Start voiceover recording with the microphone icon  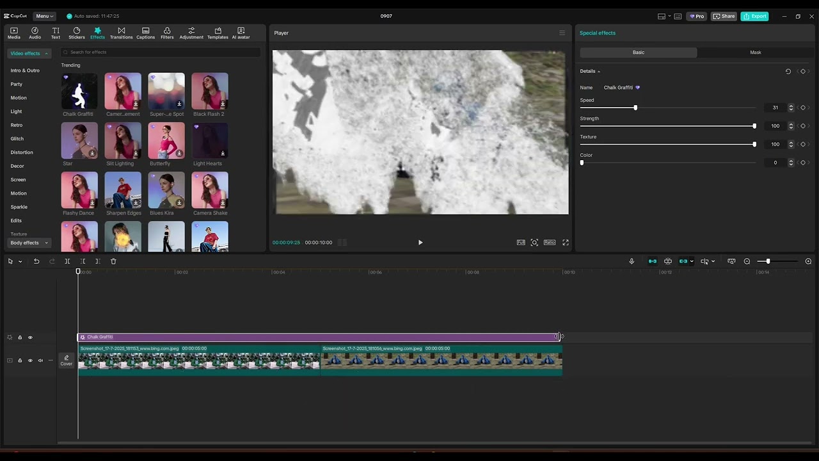pos(632,261)
